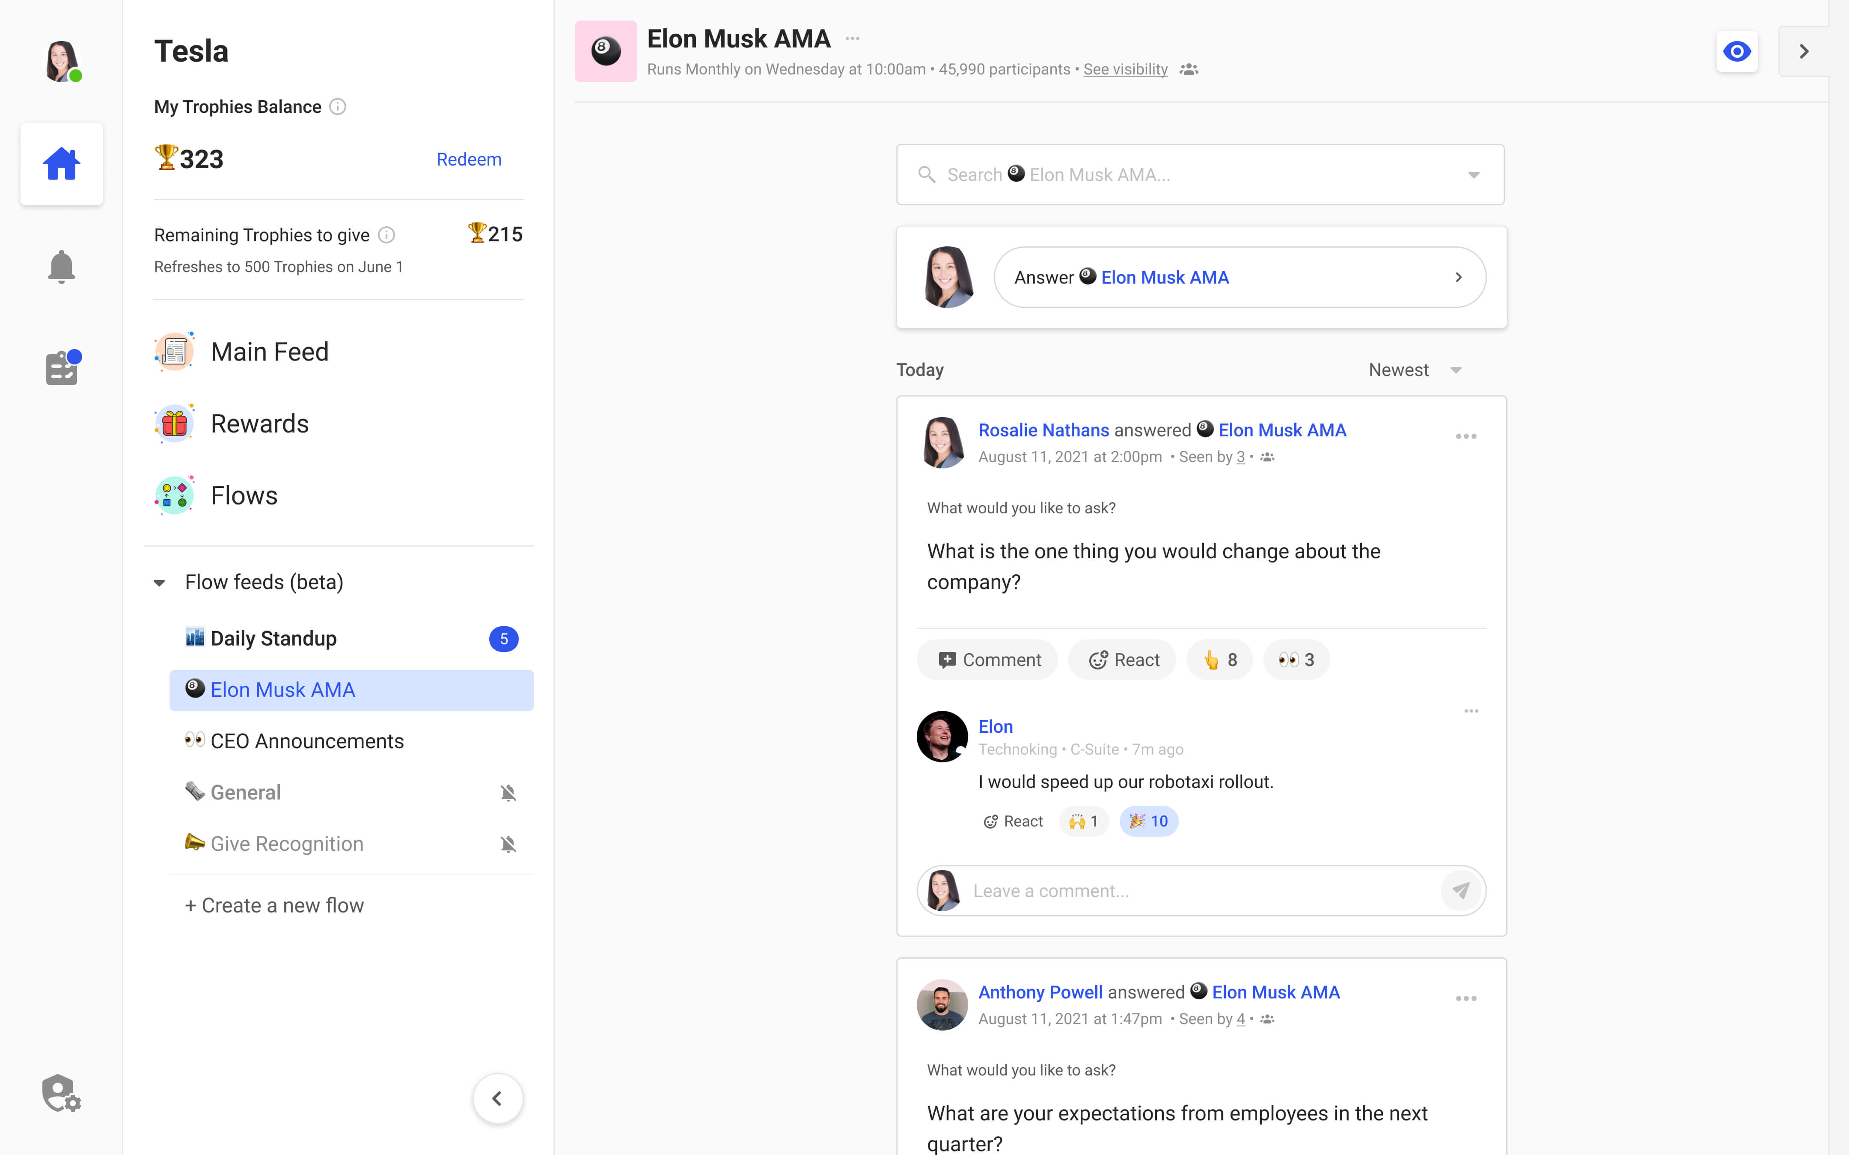1849x1155 pixels.
Task: Select CEO Announcements flow feed
Action: point(351,741)
